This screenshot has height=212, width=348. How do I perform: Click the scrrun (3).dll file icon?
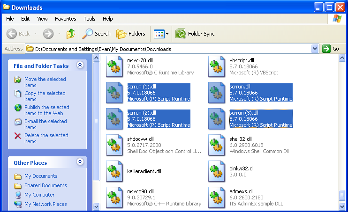pyautogui.click(x=217, y=119)
